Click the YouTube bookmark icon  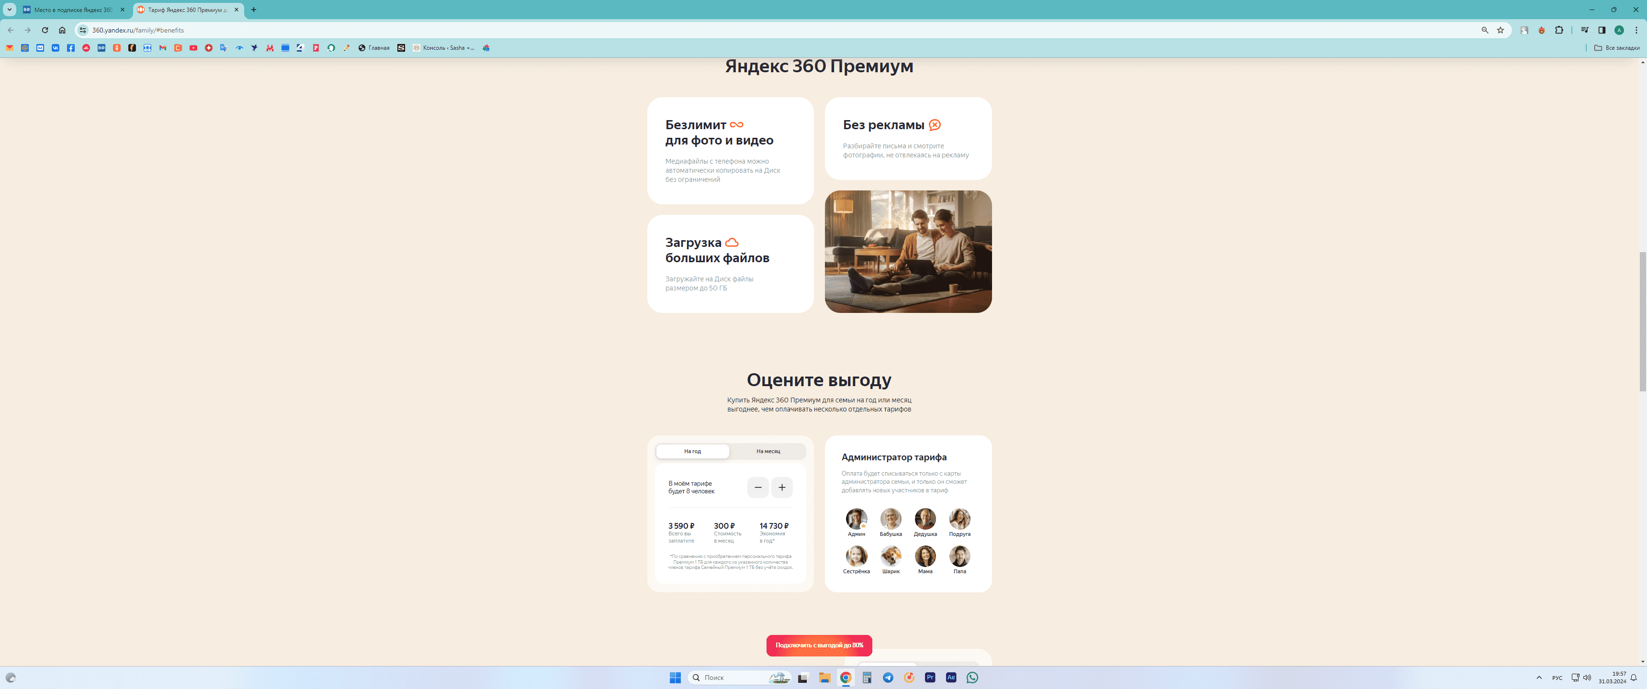pos(193,48)
